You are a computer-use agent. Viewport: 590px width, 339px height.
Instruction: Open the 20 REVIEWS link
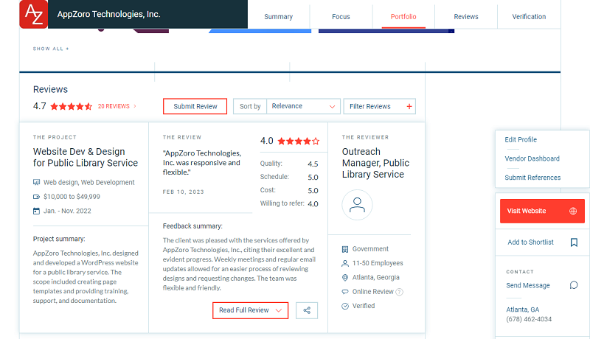coord(114,106)
